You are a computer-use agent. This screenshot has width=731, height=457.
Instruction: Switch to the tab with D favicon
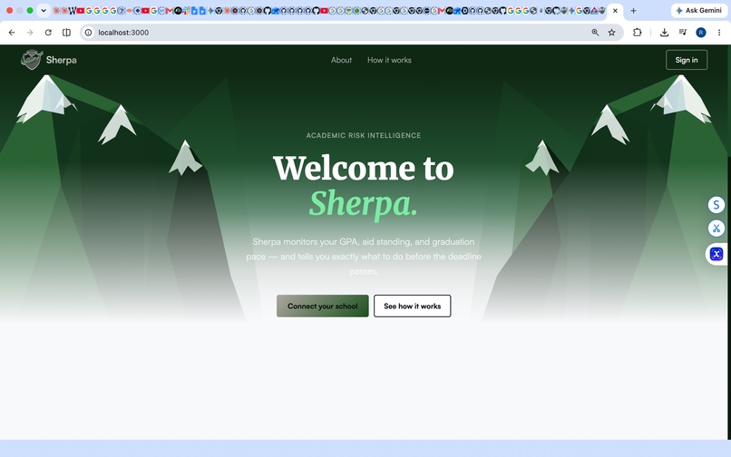point(464,11)
